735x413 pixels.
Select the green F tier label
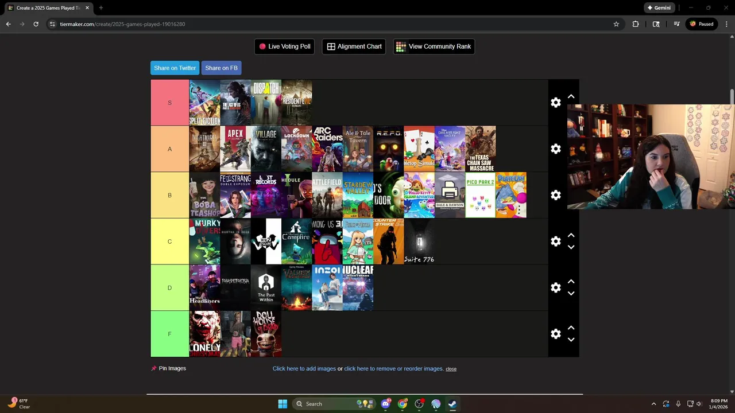[x=169, y=334]
